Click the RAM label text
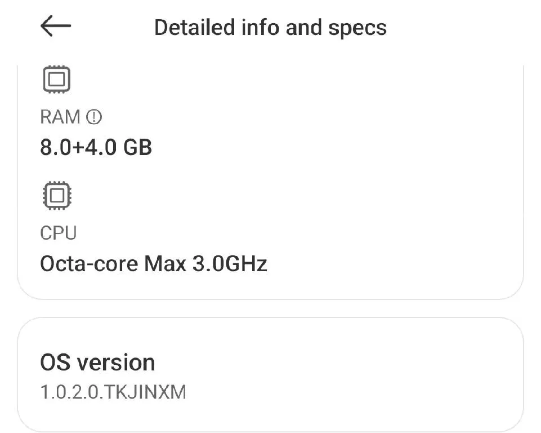The width and height of the screenshot is (541, 433). [60, 117]
